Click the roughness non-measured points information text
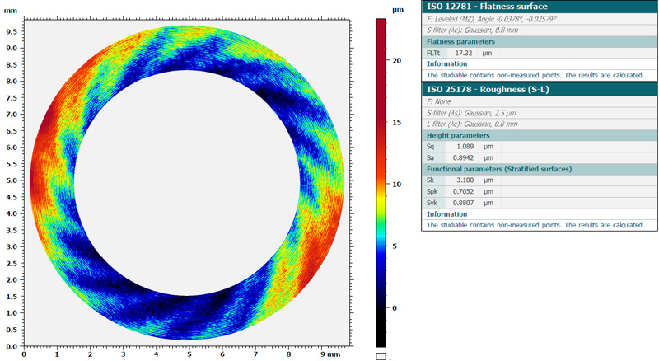 tap(536, 225)
